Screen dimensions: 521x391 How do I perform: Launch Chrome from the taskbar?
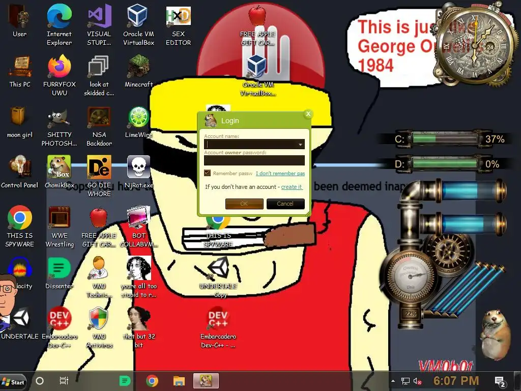152,381
